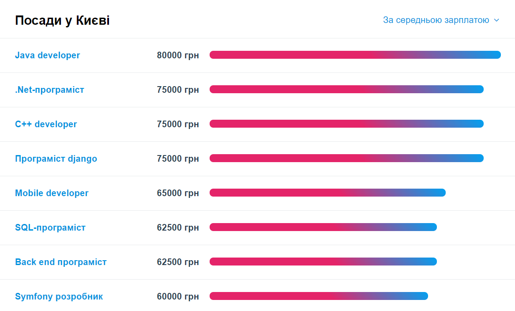Click the .Net-програміст salary bar
The image size is (515, 311).
(346, 89)
